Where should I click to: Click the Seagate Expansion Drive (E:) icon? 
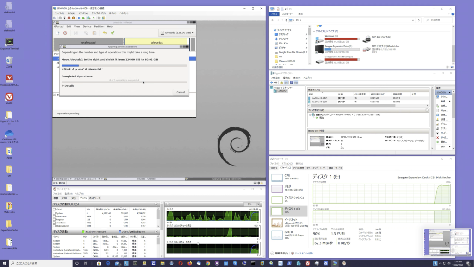point(320,48)
